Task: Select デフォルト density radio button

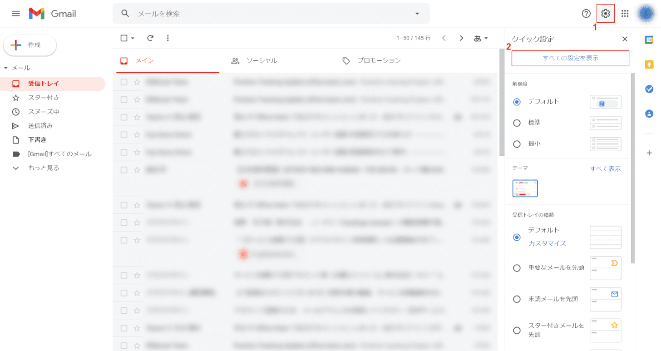Action: (x=517, y=102)
